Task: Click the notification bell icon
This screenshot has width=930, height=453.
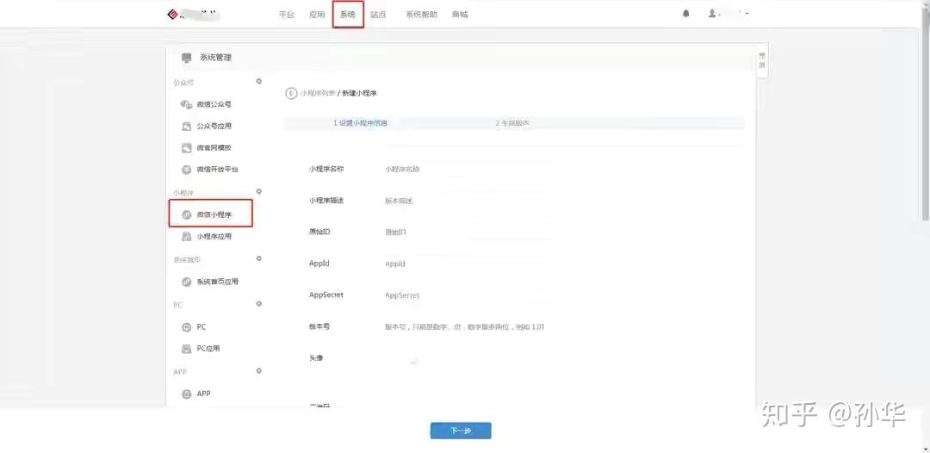Action: click(686, 14)
